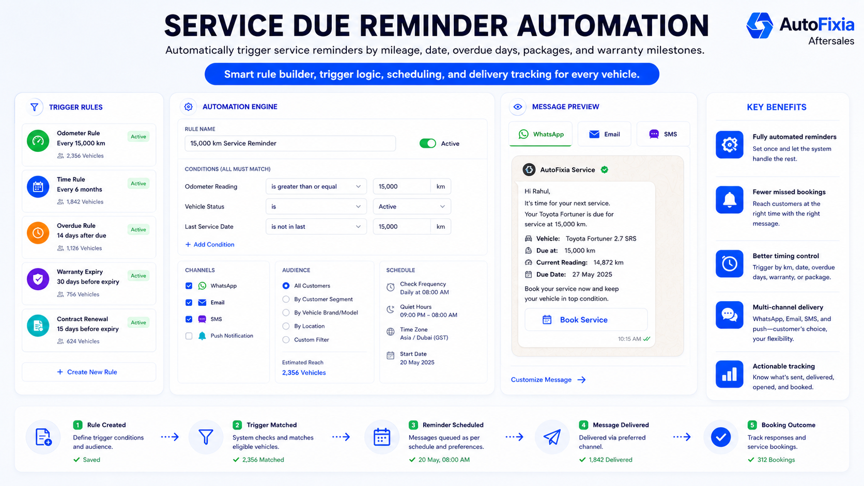Open the 'is greater than or equal' dropdown

click(316, 186)
